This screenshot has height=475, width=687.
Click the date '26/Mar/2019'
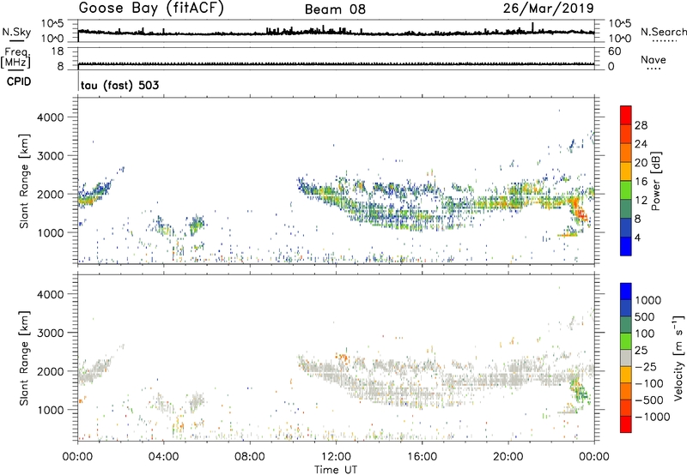pyautogui.click(x=548, y=8)
